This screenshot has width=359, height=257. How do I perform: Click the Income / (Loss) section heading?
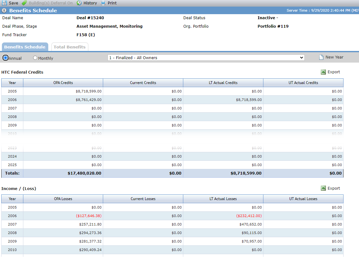click(19, 188)
